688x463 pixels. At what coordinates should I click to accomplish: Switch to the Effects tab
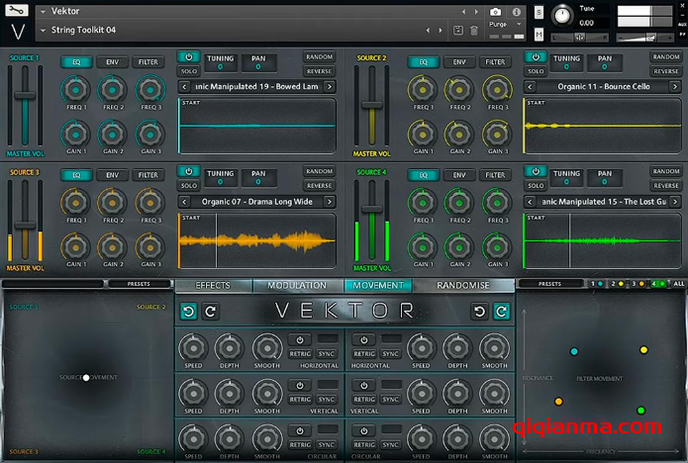[x=213, y=285]
